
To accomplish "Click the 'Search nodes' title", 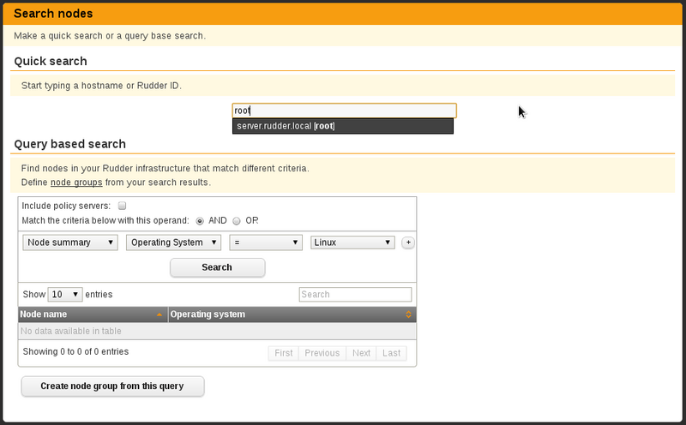I will [53, 14].
